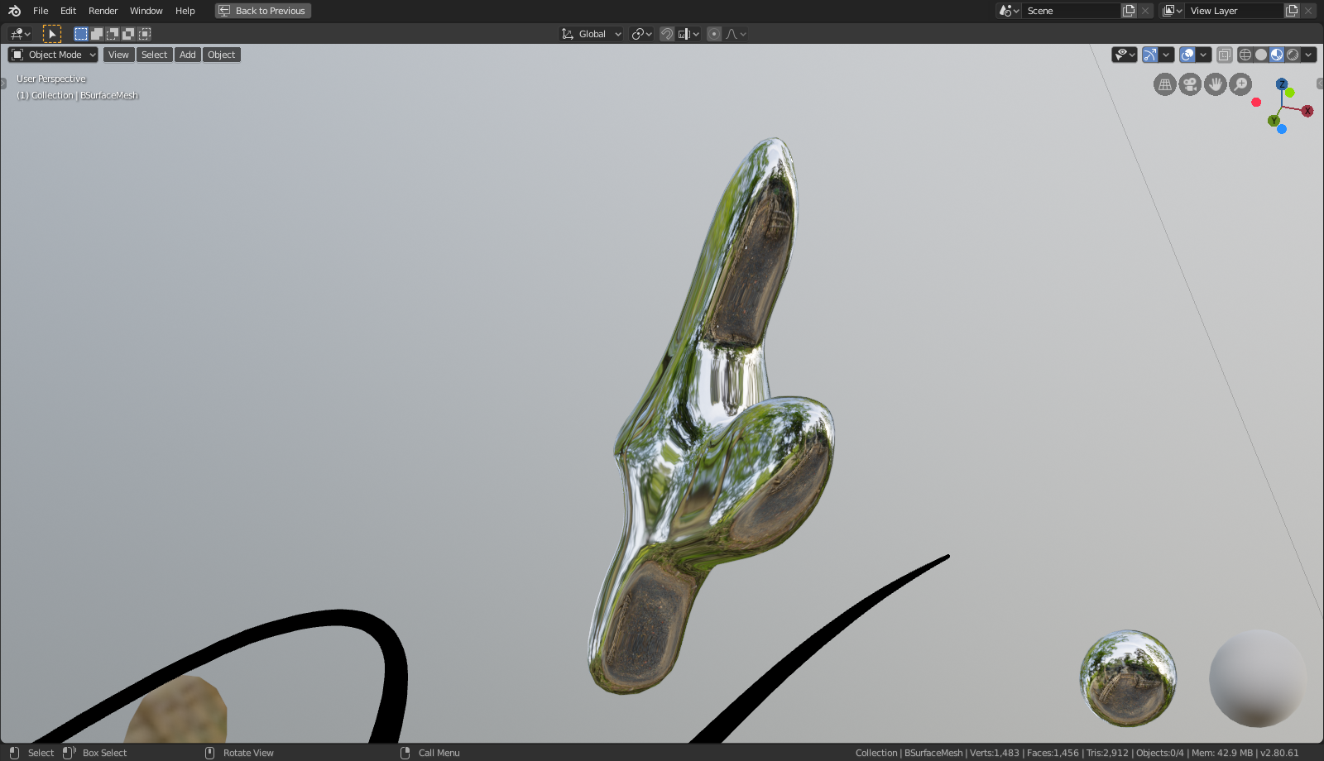Open the Object Mode dropdown
The image size is (1324, 761).
(54, 55)
